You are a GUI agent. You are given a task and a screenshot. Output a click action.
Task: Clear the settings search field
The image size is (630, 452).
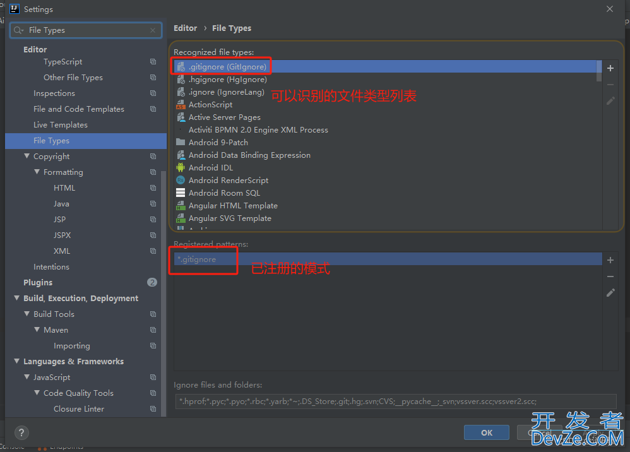153,30
